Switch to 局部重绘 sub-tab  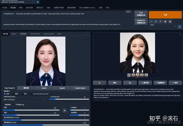(x=23, y=34)
